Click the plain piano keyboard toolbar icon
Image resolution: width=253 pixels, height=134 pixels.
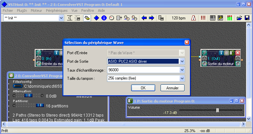click(x=213, y=18)
